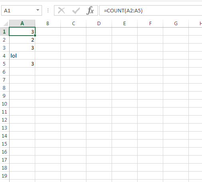Click the fill handle on cell A1
The image size is (202, 182).
35,35
